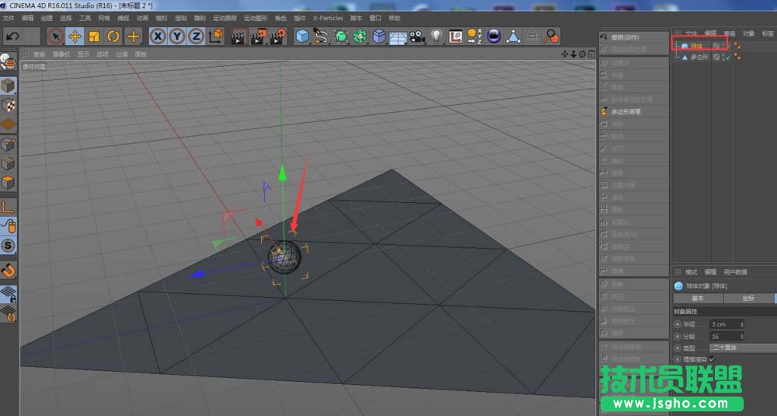Open X-Particles menu
This screenshot has width=777, height=416.
tap(328, 19)
